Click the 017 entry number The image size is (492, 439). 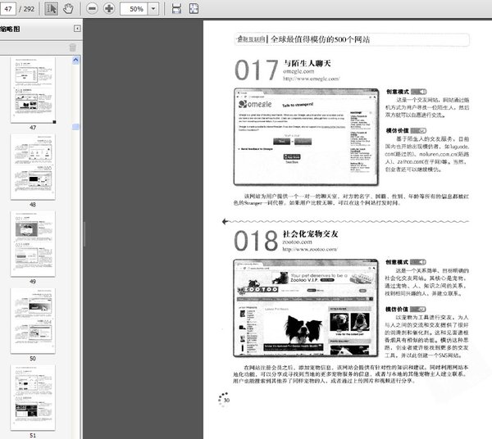[257, 70]
